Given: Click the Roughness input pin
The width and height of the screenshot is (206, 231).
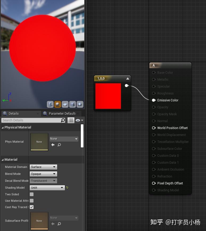Looking at the screenshot, I should (x=154, y=93).
